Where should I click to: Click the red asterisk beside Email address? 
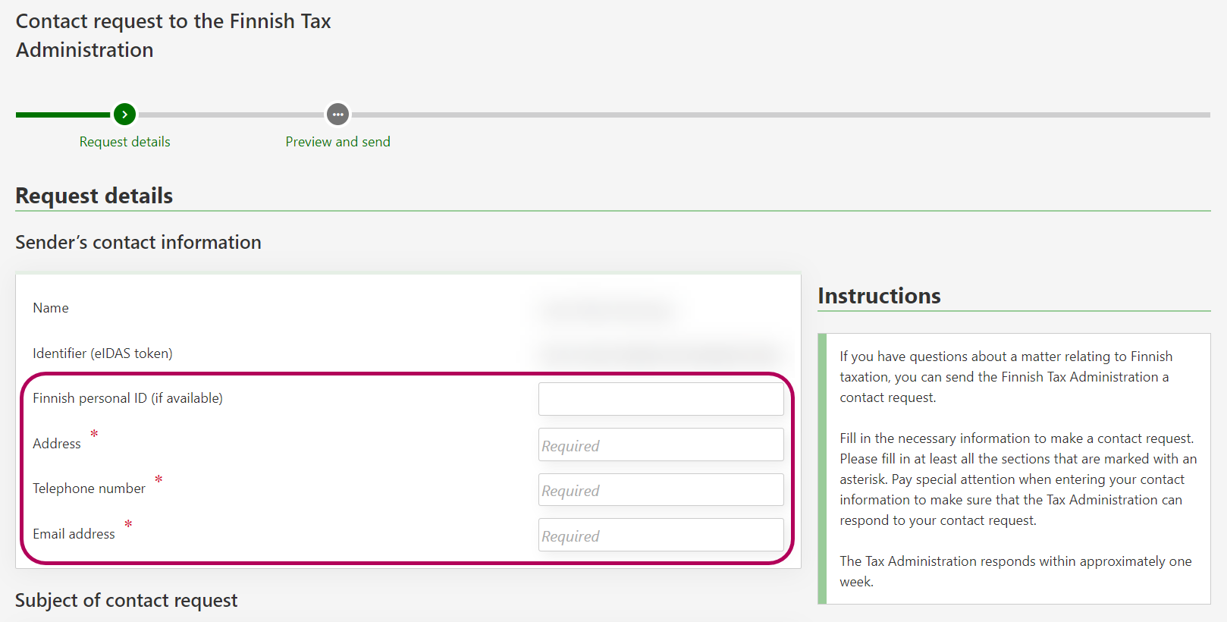tap(128, 524)
